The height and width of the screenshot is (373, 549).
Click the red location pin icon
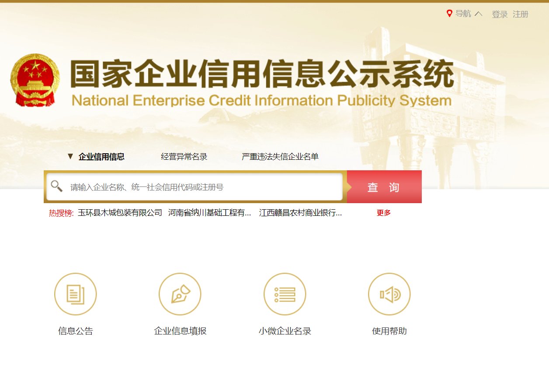pyautogui.click(x=449, y=14)
